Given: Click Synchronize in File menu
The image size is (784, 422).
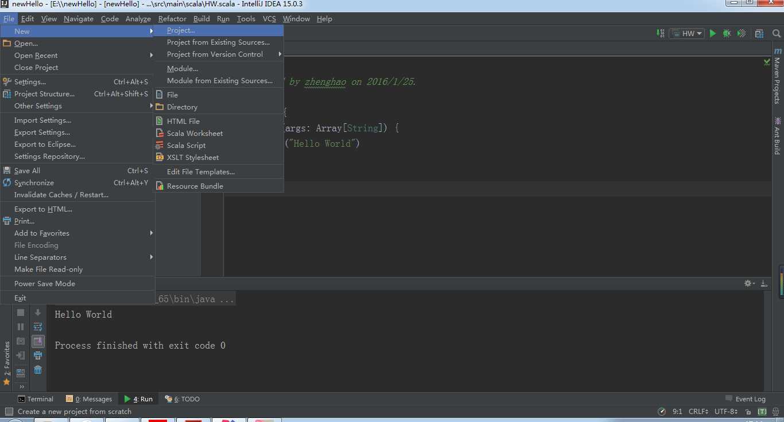Looking at the screenshot, I should pyautogui.click(x=77, y=183).
